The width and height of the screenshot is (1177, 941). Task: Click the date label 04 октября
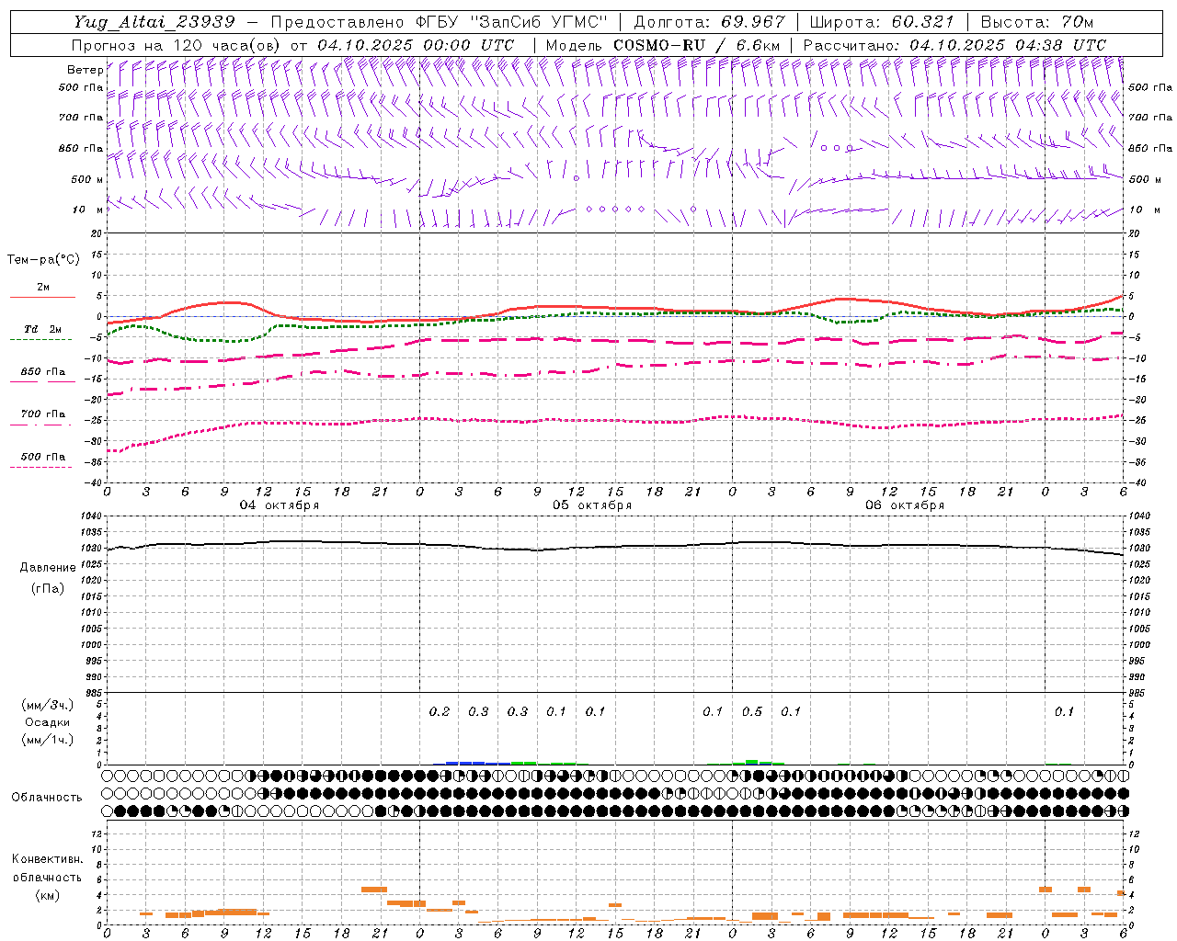280,505
